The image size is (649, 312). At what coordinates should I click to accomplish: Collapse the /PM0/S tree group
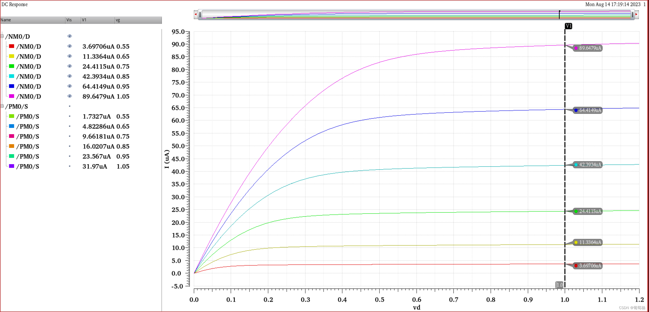click(x=2, y=106)
